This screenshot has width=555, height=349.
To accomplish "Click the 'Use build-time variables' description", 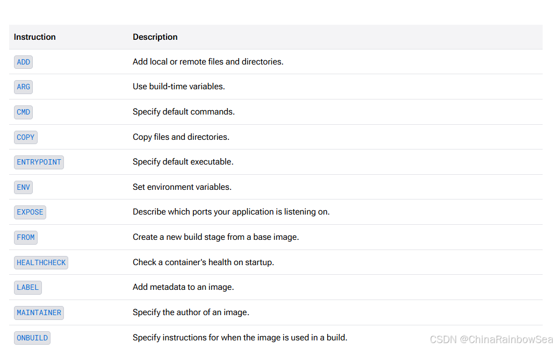I will coord(179,87).
